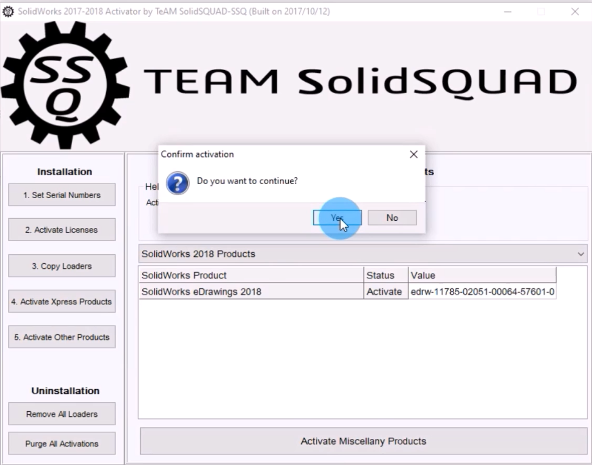Click the Remove All Loaders button
This screenshot has height=465, width=592.
62,414
